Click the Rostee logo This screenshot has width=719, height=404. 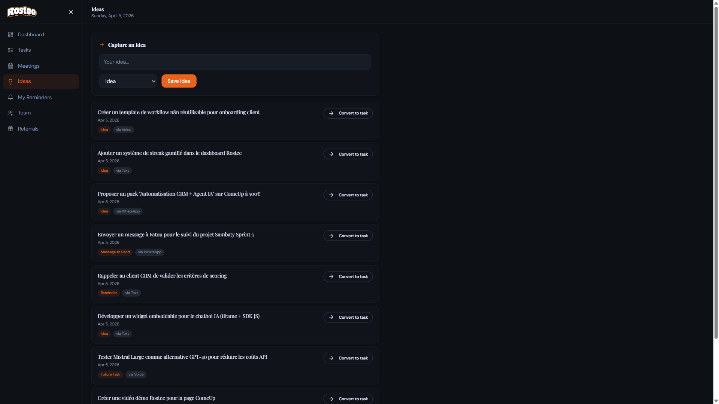pyautogui.click(x=22, y=12)
